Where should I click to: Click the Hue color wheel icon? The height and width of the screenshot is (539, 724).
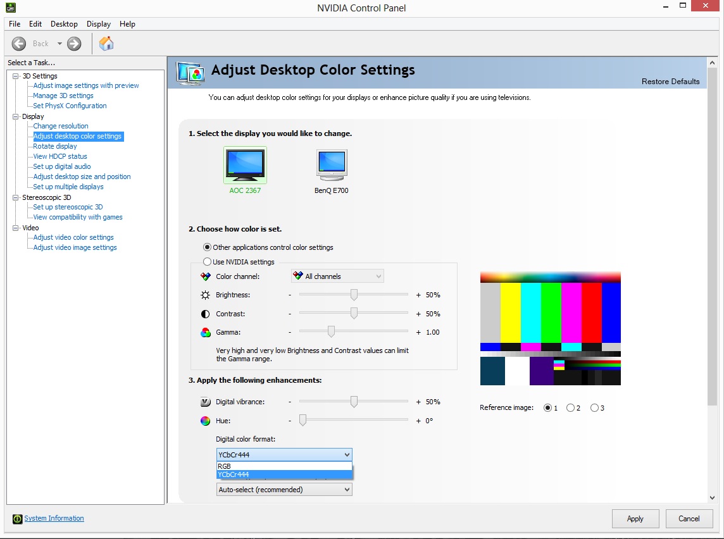point(206,421)
